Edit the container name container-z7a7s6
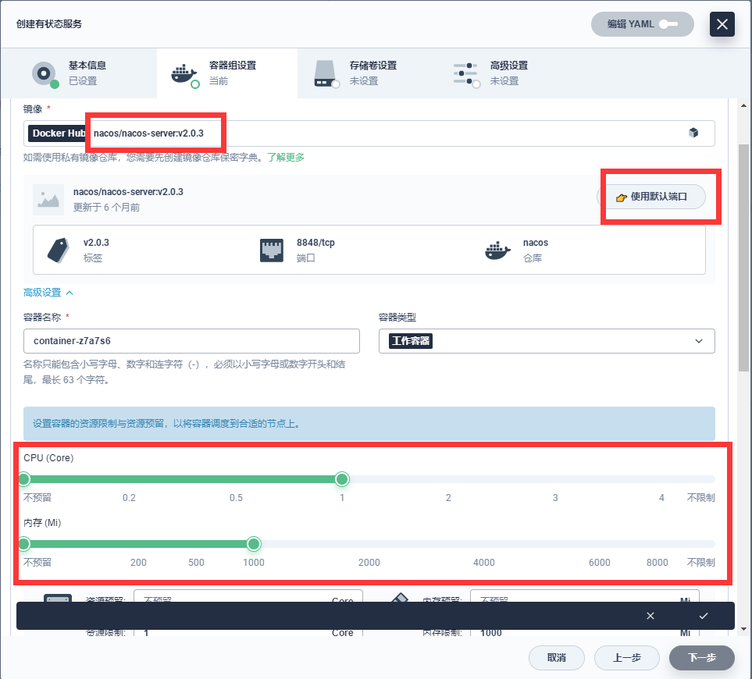 (x=191, y=341)
